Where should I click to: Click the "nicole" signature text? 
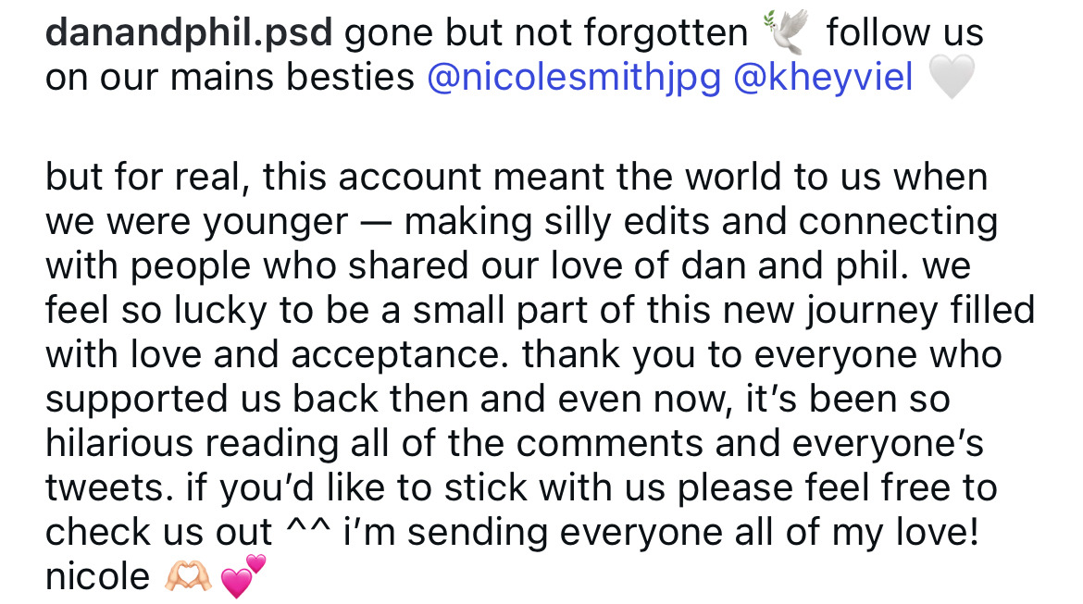(97, 576)
